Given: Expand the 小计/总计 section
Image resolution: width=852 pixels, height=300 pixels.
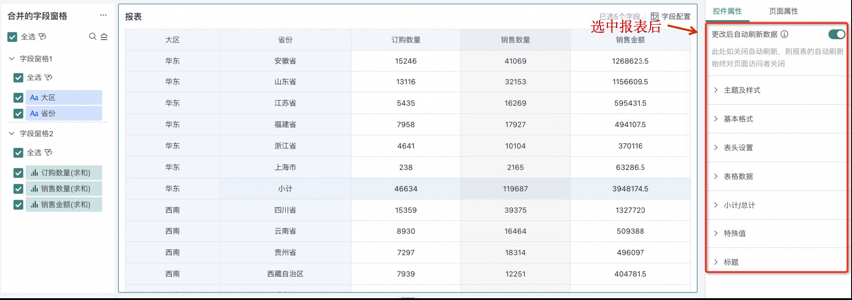Looking at the screenshot, I should click(x=739, y=205).
